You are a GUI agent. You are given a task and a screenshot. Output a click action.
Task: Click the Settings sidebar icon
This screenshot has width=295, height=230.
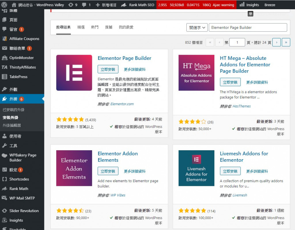4,170
